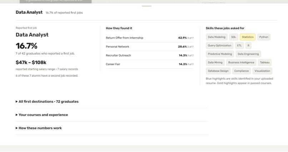Select the Data Modeling skill chip
This screenshot has height=152, width=288.
pyautogui.click(x=217, y=37)
